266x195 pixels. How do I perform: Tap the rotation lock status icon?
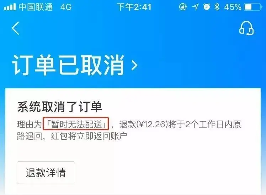183,7
